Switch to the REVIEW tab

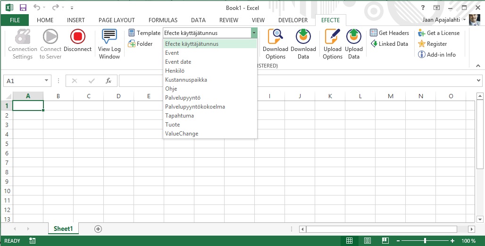pyautogui.click(x=229, y=20)
